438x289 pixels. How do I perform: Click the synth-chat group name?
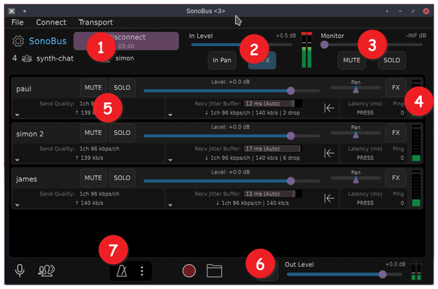(55, 58)
